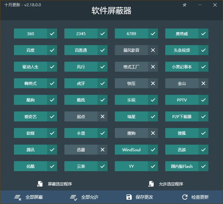Click the checkmark beside 百度
This screenshot has height=204, width=223.
click(x=52, y=50)
